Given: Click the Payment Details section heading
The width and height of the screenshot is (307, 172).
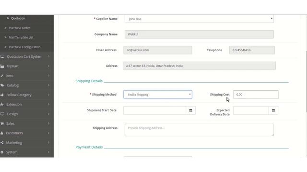Looking at the screenshot, I should pyautogui.click(x=89, y=147).
